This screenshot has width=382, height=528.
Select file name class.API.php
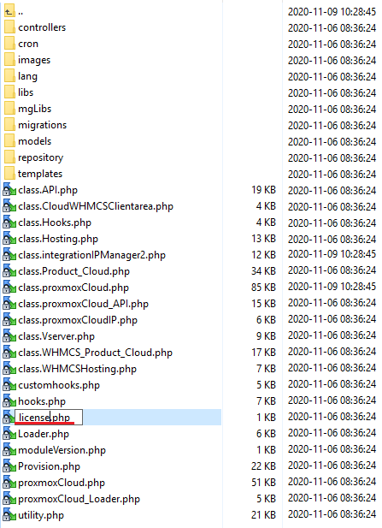click(48, 190)
